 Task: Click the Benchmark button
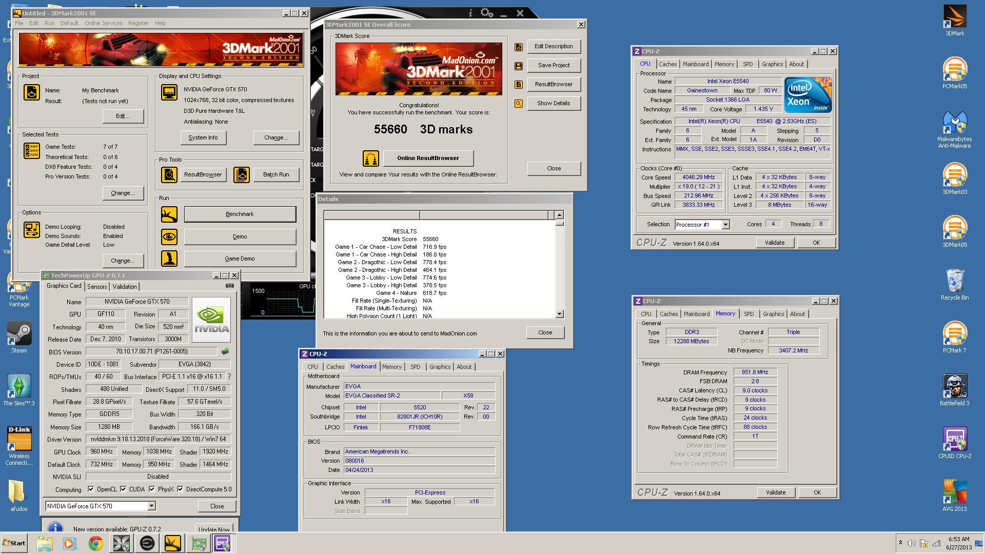pos(240,214)
